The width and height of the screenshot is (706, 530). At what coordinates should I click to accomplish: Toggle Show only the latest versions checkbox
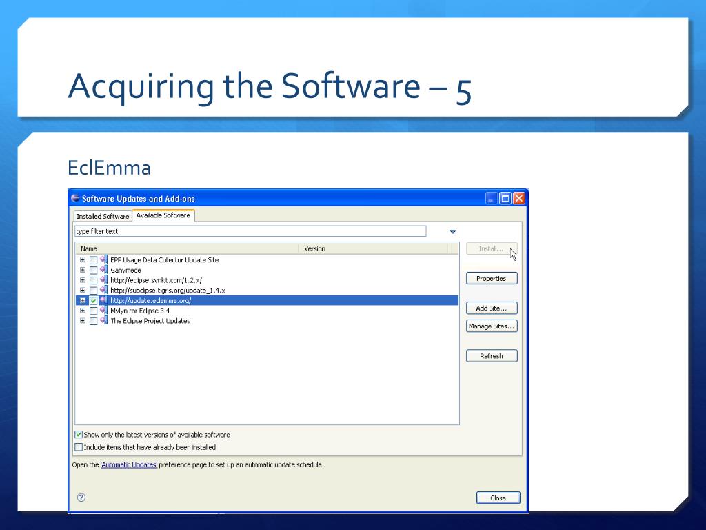(79, 435)
